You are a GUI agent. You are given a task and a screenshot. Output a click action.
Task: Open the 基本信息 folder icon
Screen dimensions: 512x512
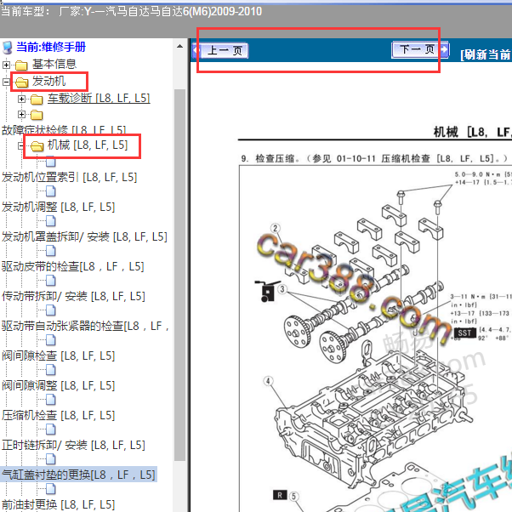21,65
